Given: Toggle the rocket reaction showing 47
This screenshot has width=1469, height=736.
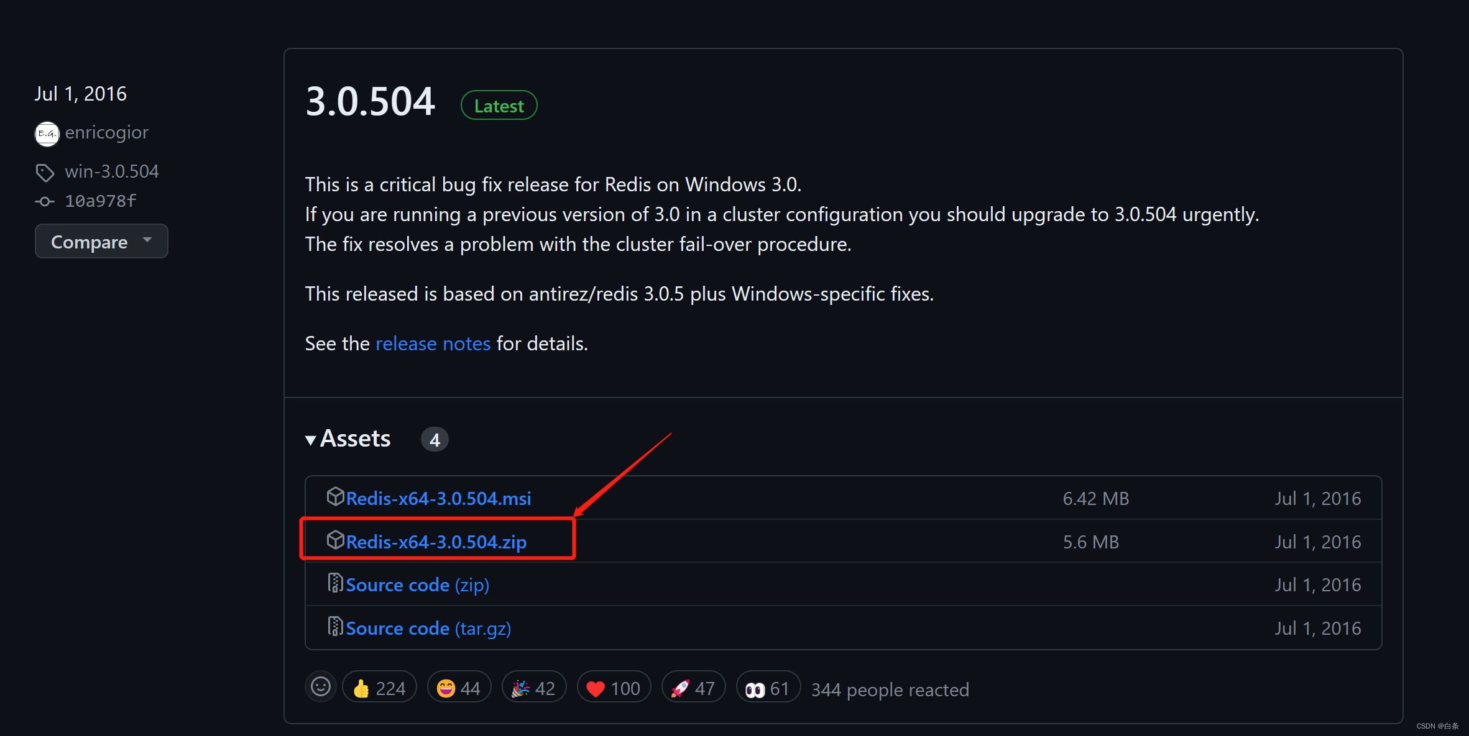Looking at the screenshot, I should point(693,688).
